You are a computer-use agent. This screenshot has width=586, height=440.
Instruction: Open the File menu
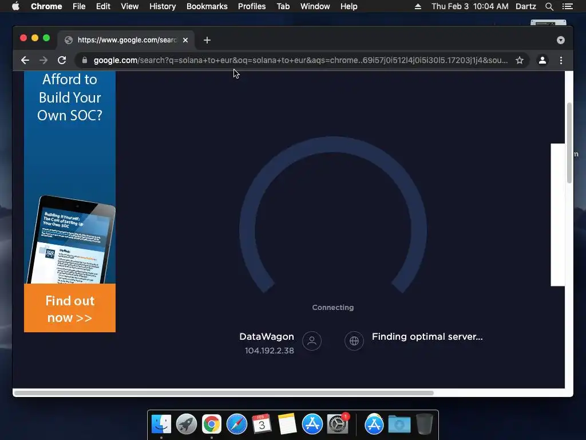point(79,6)
